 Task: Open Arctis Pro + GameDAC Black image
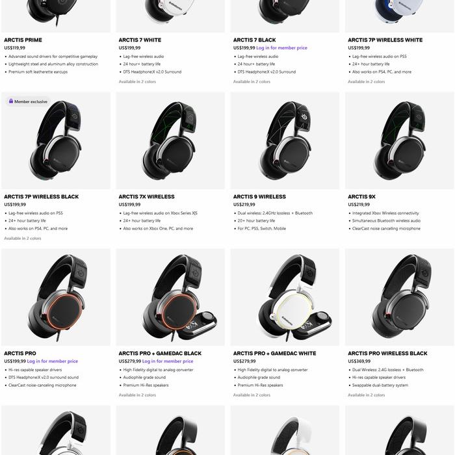tap(170, 297)
